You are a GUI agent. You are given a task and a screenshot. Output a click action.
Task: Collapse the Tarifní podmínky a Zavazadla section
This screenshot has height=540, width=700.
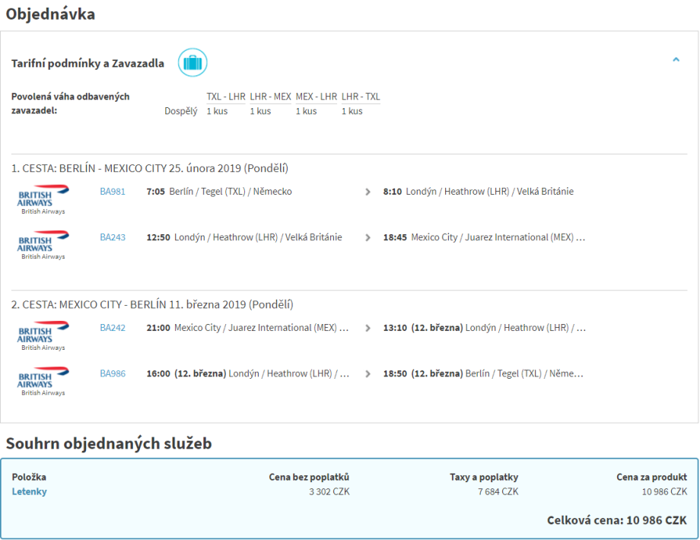click(676, 59)
